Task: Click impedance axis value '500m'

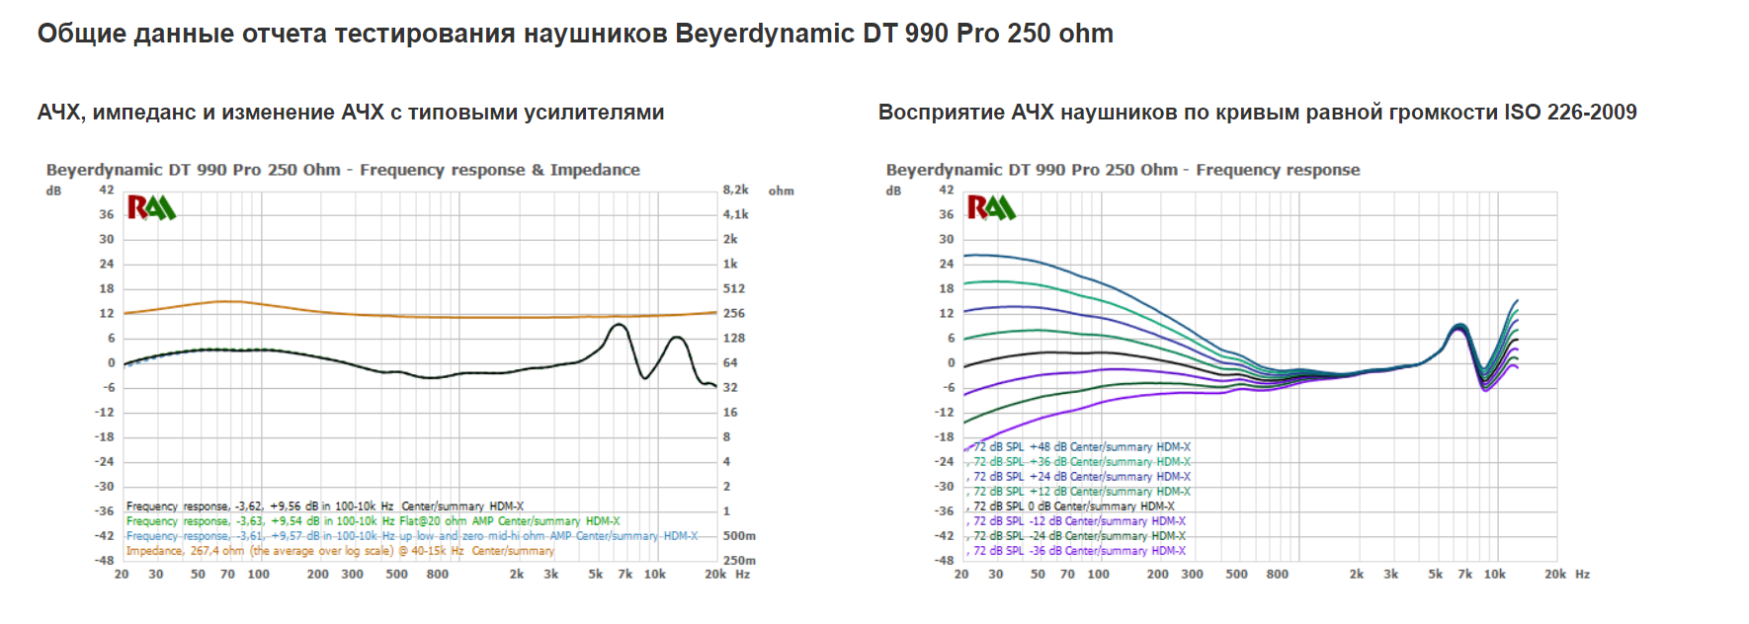Action: coord(739,535)
